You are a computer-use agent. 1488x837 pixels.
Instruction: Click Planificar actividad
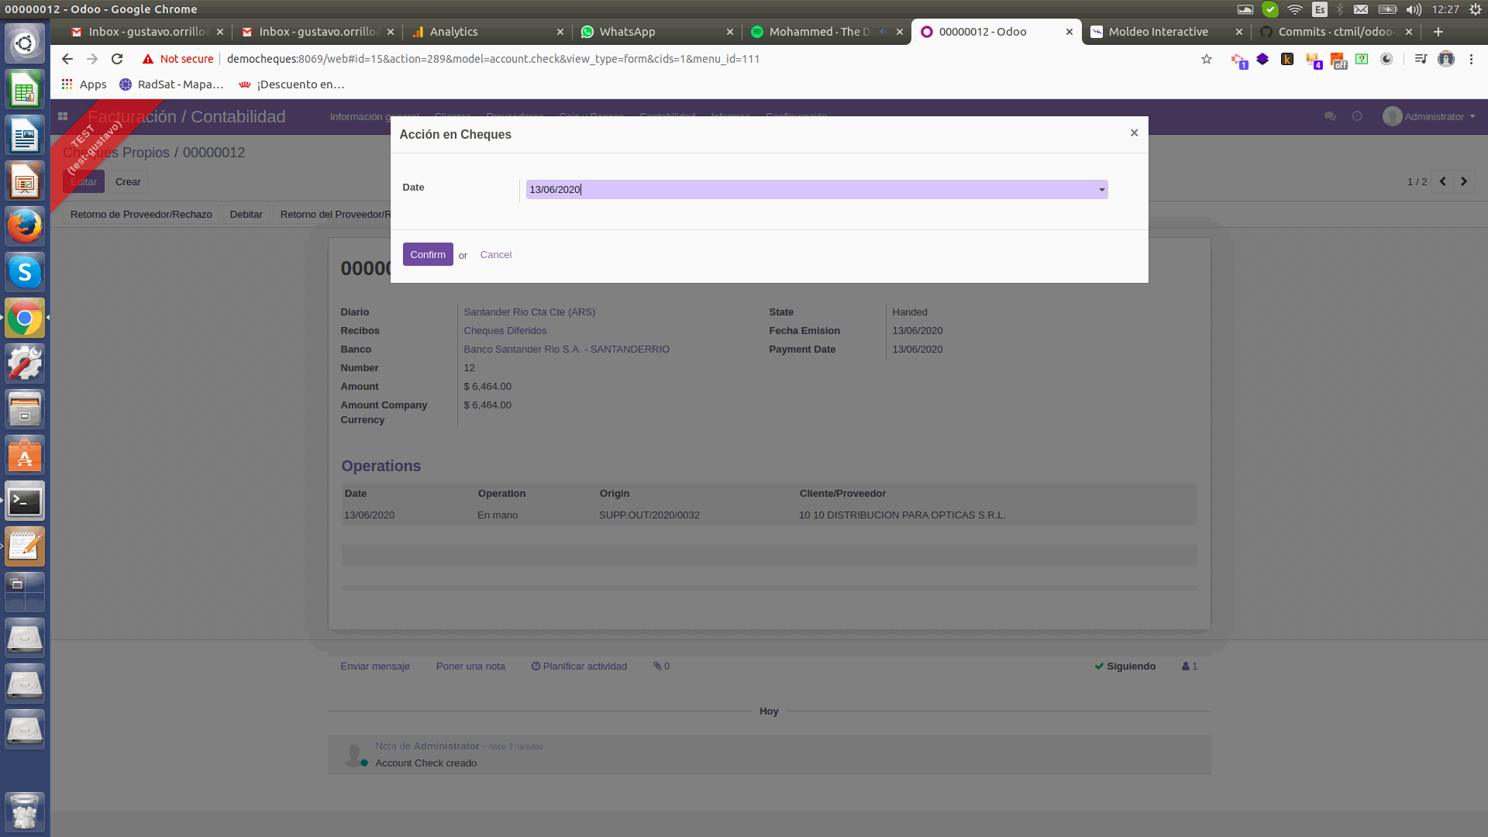point(579,666)
